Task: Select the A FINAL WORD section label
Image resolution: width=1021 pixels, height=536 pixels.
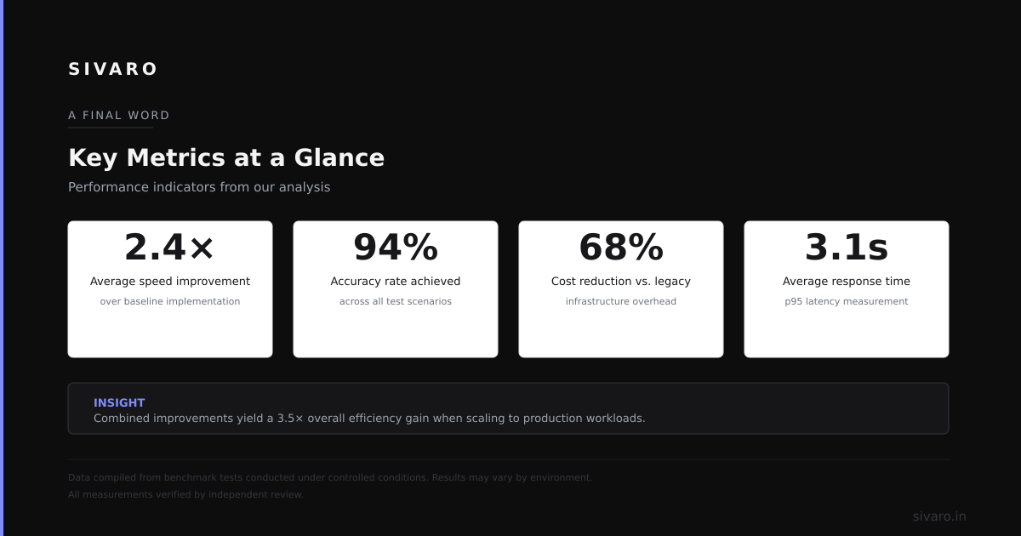Action: [x=119, y=116]
